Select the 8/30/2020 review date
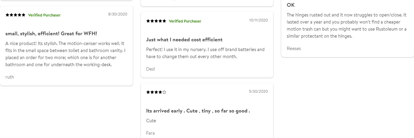The width and height of the screenshot is (414, 138). [x=118, y=14]
